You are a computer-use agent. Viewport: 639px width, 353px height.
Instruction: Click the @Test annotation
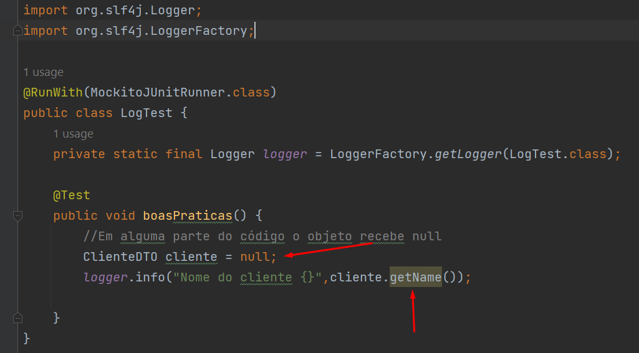(x=72, y=195)
